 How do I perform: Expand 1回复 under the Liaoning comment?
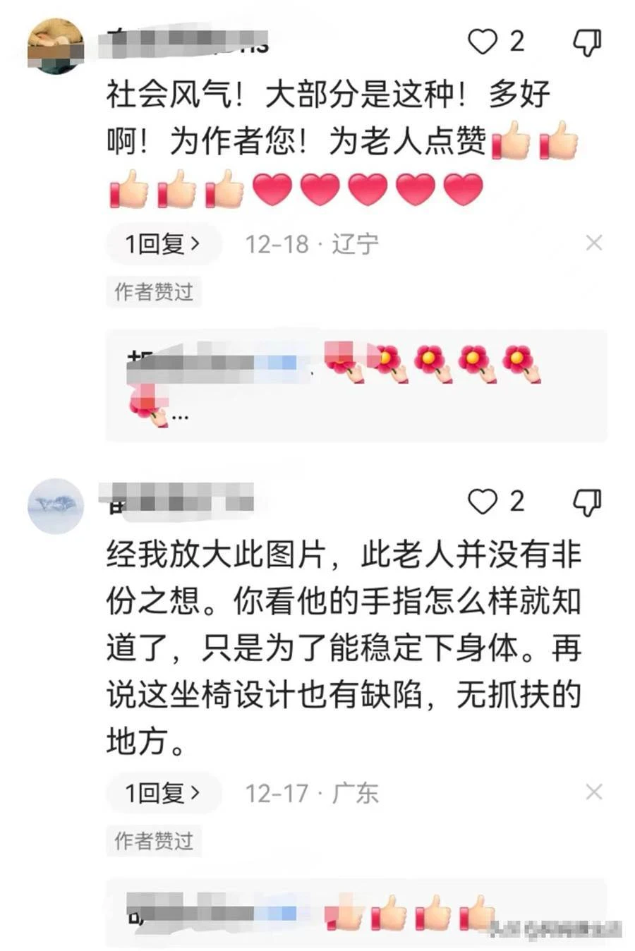coord(164,244)
